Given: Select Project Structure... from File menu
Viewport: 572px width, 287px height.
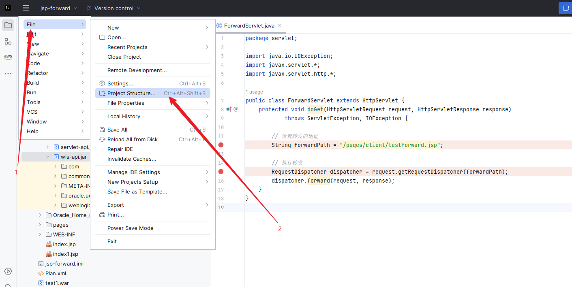Looking at the screenshot, I should tap(131, 93).
